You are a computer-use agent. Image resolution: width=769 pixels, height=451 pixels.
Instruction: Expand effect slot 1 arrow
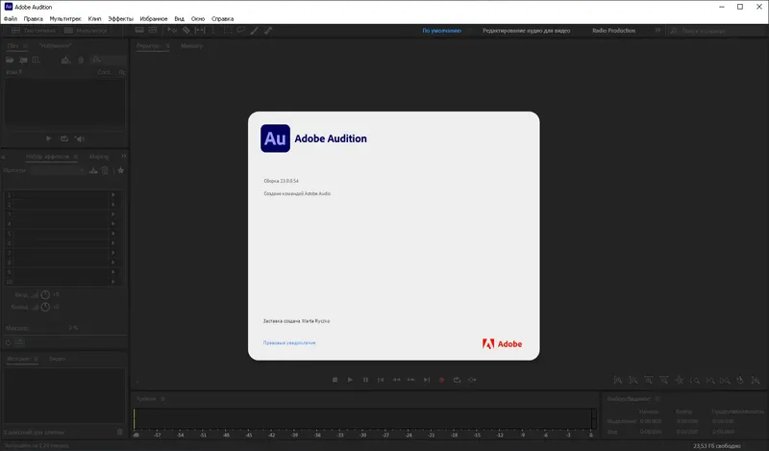coord(113,195)
